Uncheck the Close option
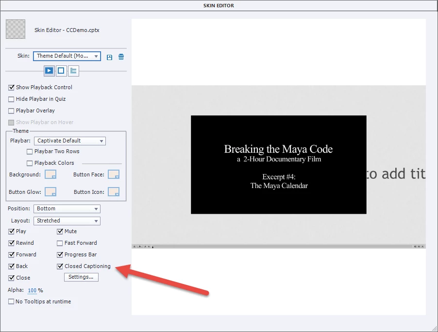The image size is (438, 332). (x=12, y=278)
